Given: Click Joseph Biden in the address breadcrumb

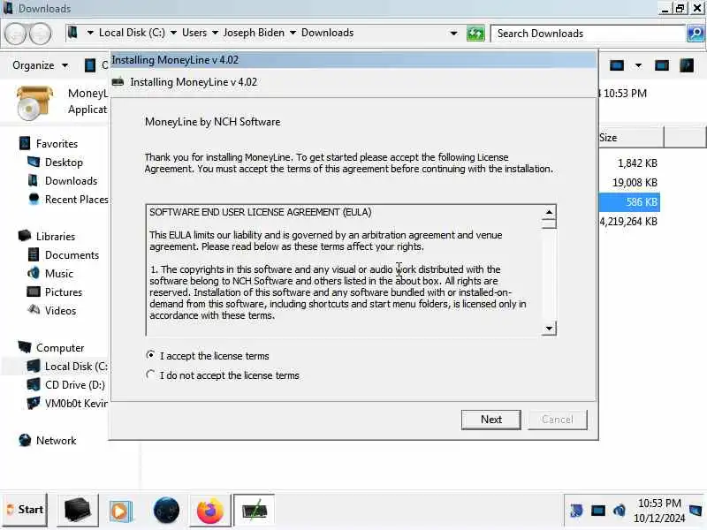Looking at the screenshot, I should [254, 33].
